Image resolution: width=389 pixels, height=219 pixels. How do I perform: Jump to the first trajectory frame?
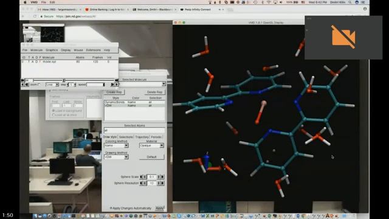(x=22, y=80)
